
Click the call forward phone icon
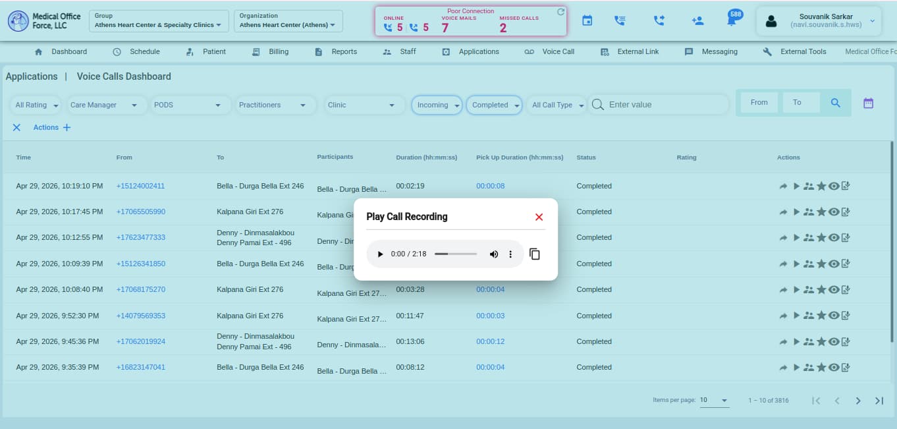(x=659, y=21)
